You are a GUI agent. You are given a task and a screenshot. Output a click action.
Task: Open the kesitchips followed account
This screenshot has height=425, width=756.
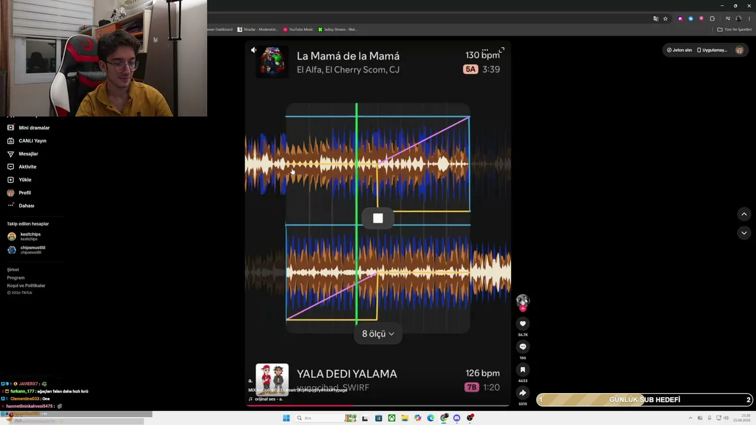pos(24,236)
